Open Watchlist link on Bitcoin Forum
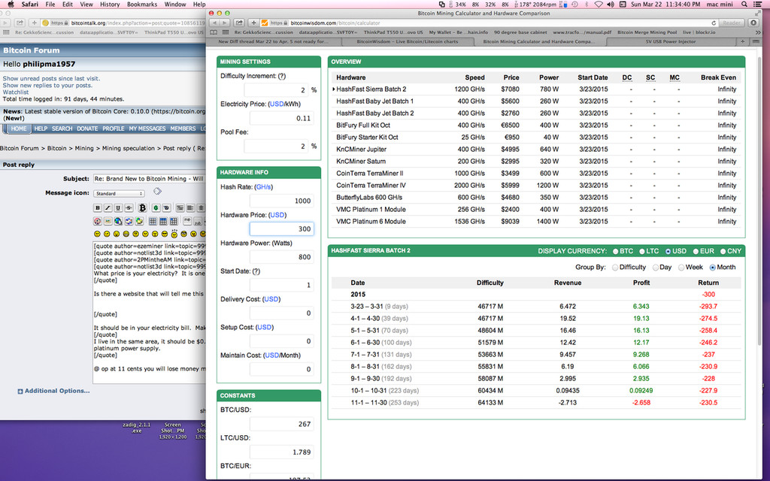The height and width of the screenshot is (481, 770). [16, 92]
